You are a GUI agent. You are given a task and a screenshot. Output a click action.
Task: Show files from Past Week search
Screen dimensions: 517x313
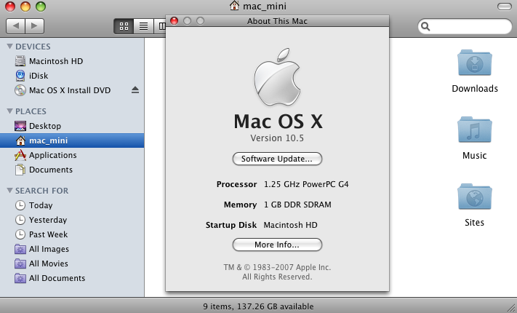point(72,234)
